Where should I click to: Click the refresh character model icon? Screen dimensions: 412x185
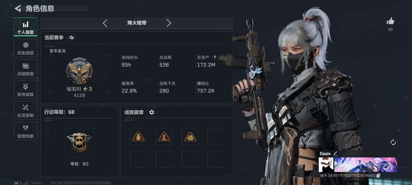pos(393,142)
